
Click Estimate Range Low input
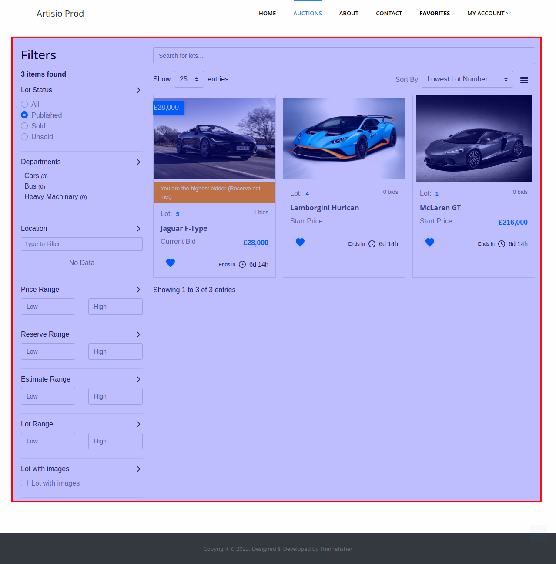coord(48,396)
